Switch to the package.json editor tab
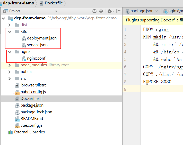Image resolution: width=183 pixels, height=145 pixels. click(142, 11)
